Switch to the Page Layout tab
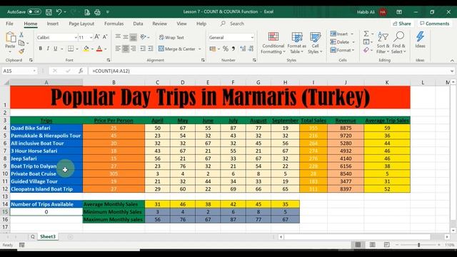457x257 pixels. point(81,24)
